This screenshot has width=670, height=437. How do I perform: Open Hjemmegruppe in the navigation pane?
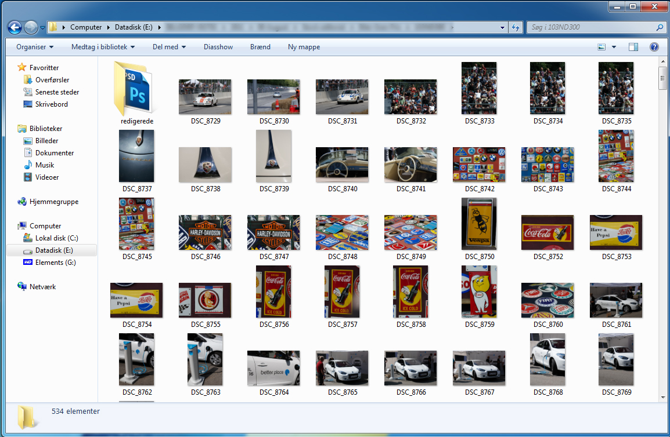pos(53,202)
